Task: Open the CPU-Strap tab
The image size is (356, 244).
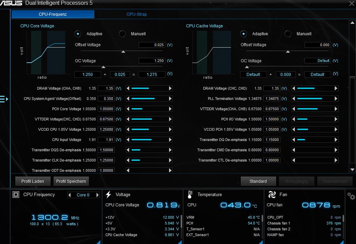Action: pyautogui.click(x=136, y=14)
